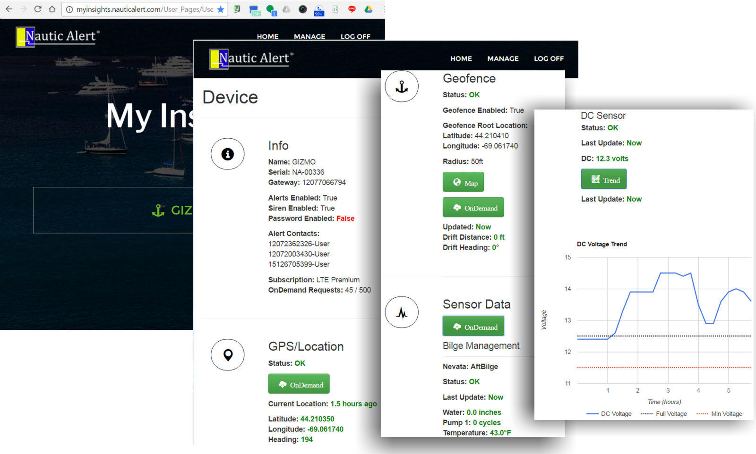Click LOG OFF on the Device page
Screen dimensions: 756x454
pos(549,59)
